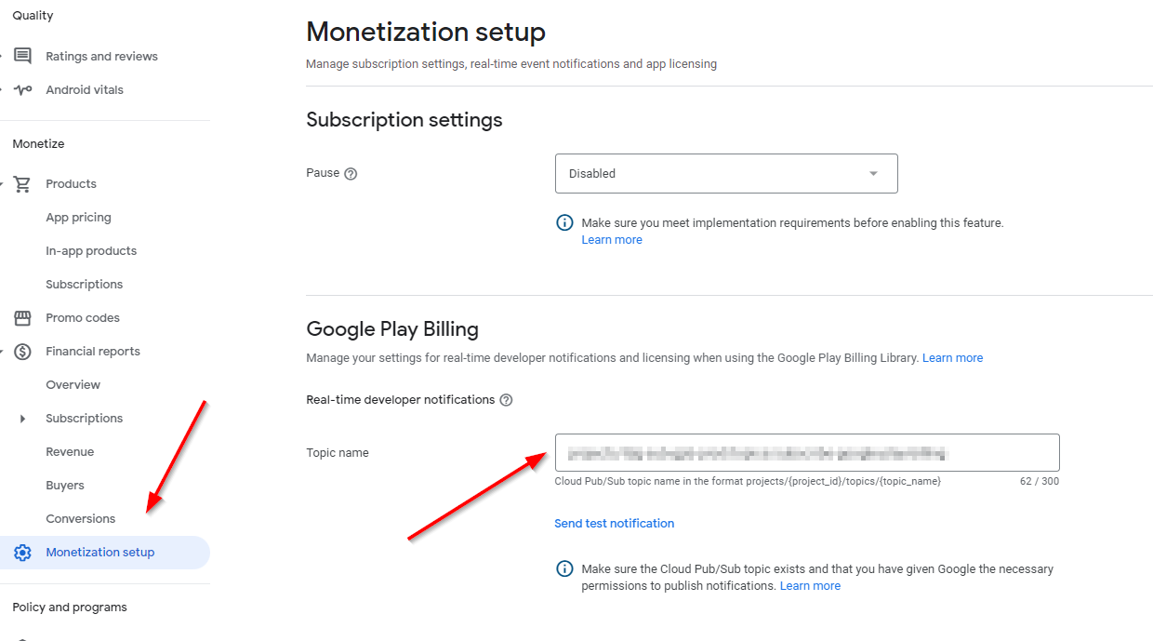
Task: Click the Send test notification link
Action: pos(615,524)
